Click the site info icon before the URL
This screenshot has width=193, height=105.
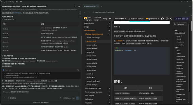(93, 12)
